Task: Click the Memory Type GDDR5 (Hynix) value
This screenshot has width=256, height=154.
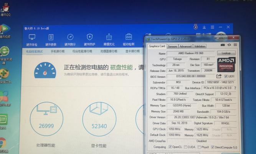Action: click(182, 105)
